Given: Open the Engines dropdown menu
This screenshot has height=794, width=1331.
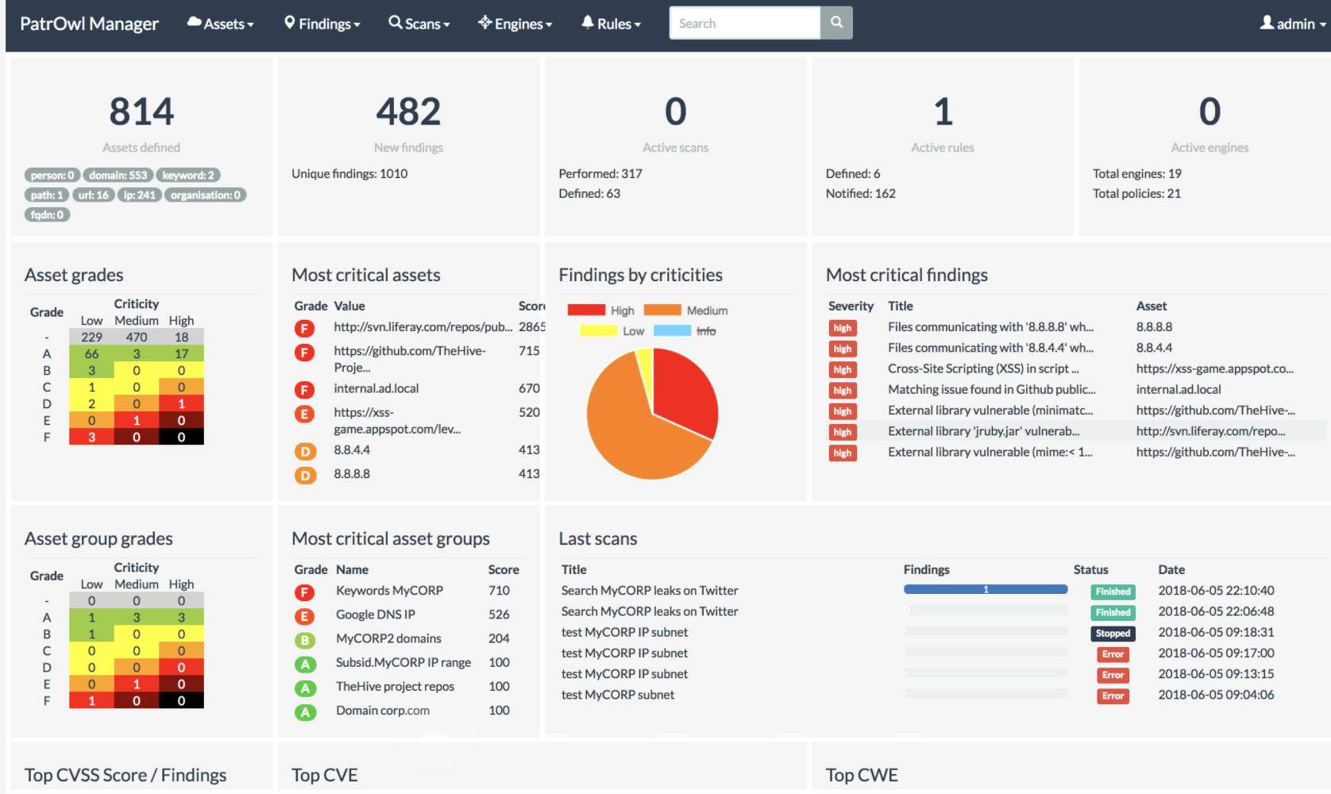Looking at the screenshot, I should (515, 24).
